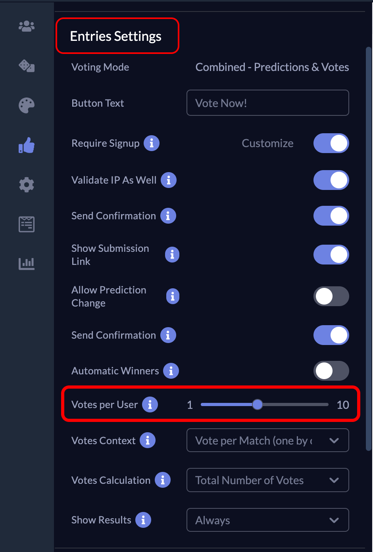
Task: Click the Require Signup info icon
Action: 151,143
